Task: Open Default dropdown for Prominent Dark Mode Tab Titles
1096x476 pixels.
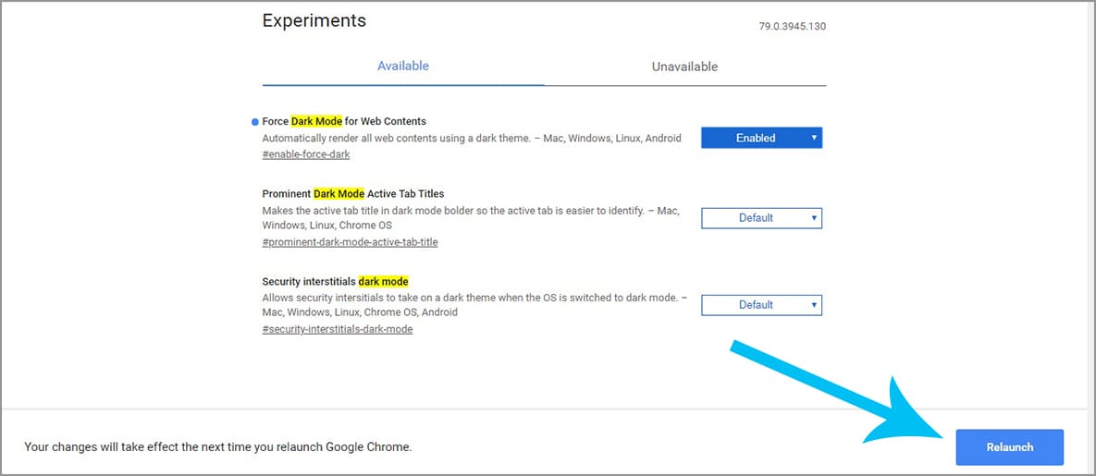Action: (x=761, y=218)
